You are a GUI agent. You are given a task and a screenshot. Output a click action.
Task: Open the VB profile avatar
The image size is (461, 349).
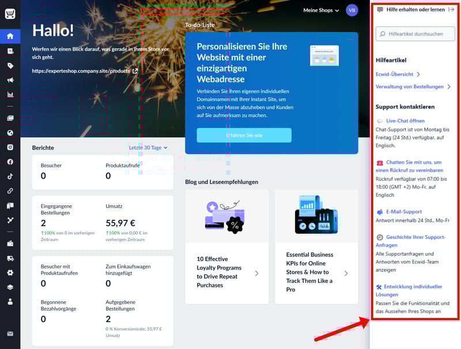(x=352, y=10)
